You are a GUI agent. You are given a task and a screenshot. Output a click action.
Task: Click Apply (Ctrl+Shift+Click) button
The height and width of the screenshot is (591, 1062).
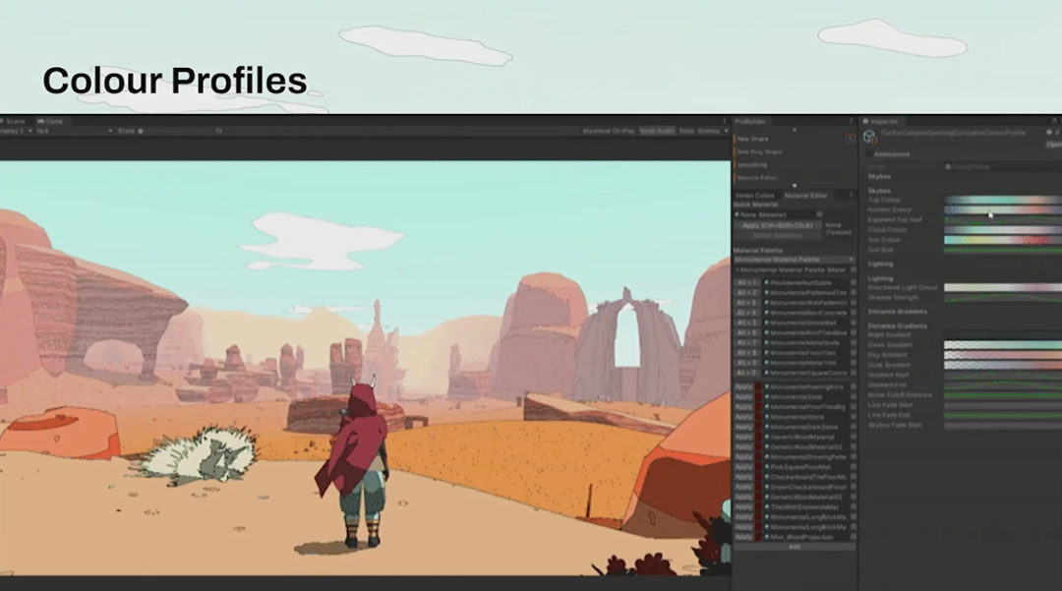[778, 225]
